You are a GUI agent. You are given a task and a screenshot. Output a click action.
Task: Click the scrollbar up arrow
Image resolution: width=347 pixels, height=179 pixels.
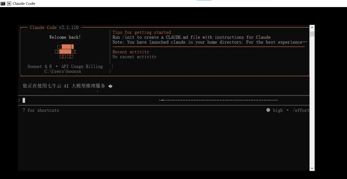312,27
